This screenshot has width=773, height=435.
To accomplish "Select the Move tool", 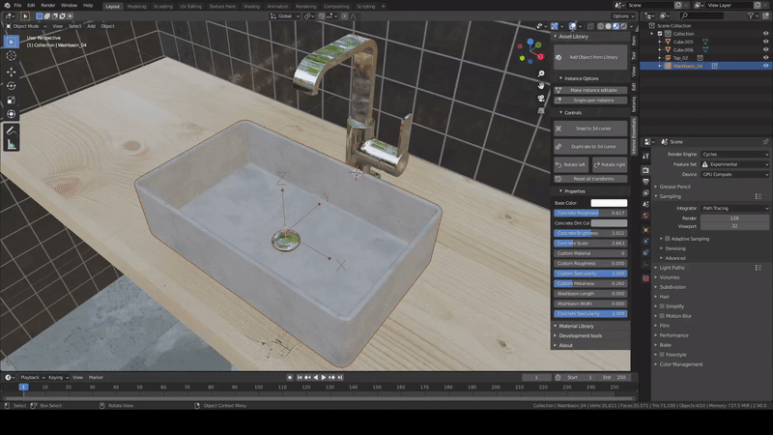I will [x=12, y=72].
